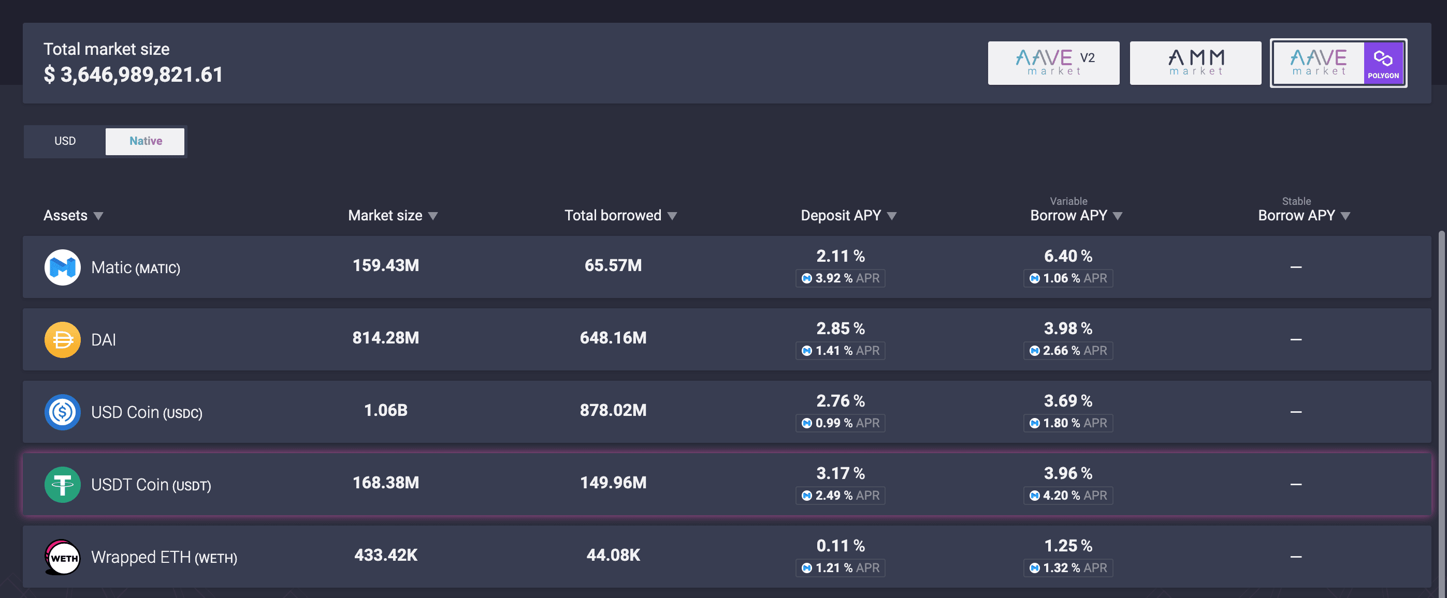Click USDT deposit APY 3.17 %

(x=841, y=473)
